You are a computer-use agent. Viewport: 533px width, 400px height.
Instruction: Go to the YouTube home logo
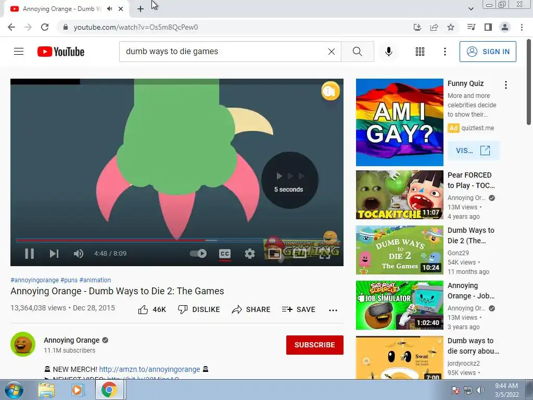click(x=61, y=52)
